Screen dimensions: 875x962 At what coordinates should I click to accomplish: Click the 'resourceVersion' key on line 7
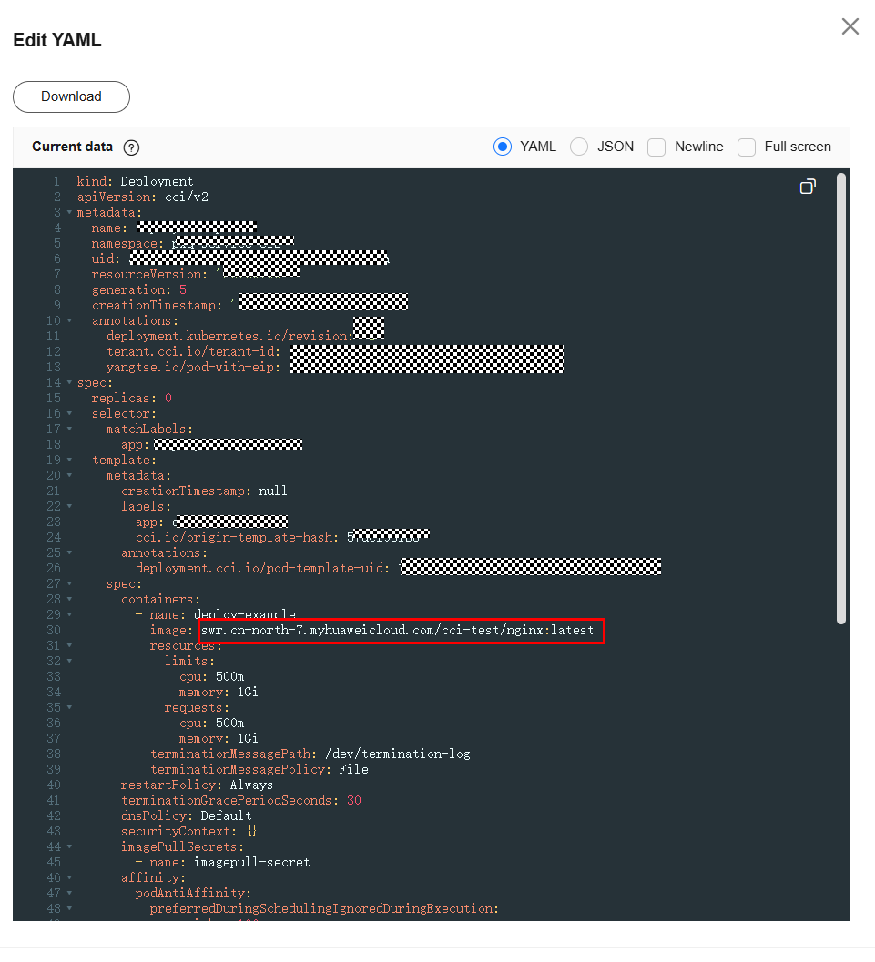pos(149,274)
